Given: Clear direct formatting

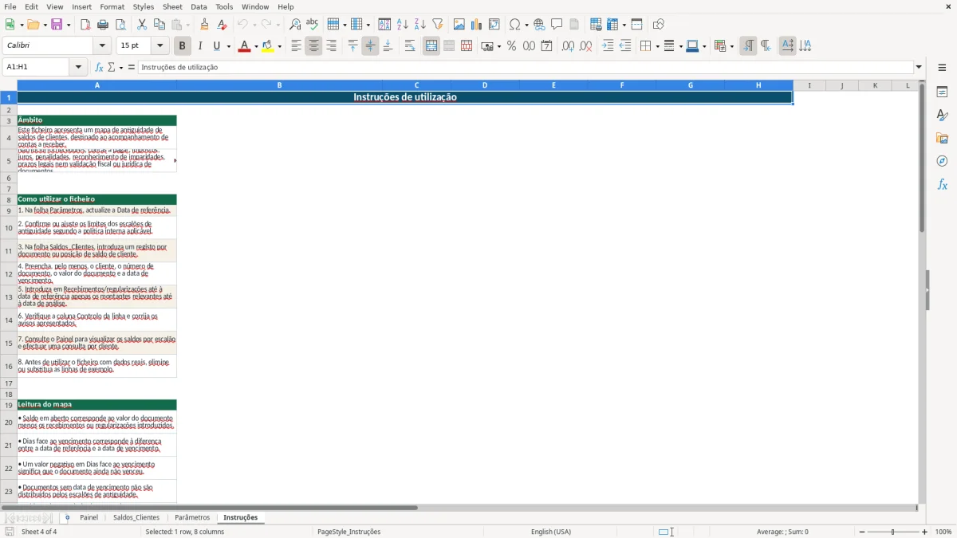Looking at the screenshot, I should click(x=223, y=25).
